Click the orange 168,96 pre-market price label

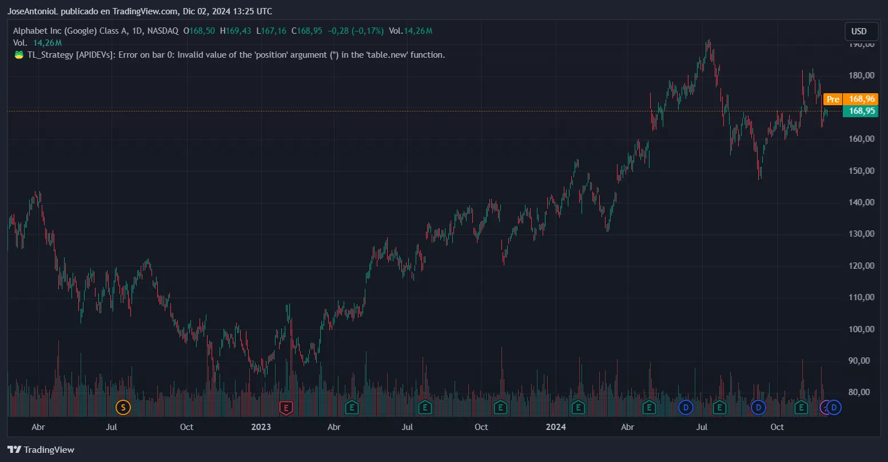point(862,99)
